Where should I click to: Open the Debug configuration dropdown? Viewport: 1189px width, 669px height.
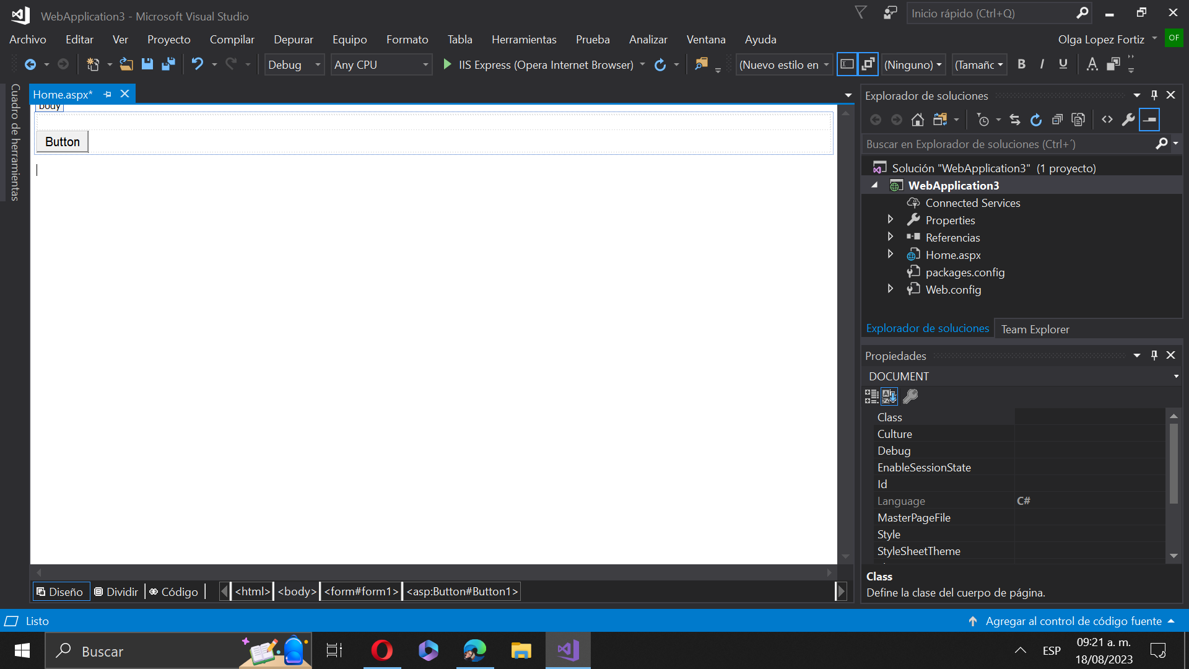[x=294, y=64]
